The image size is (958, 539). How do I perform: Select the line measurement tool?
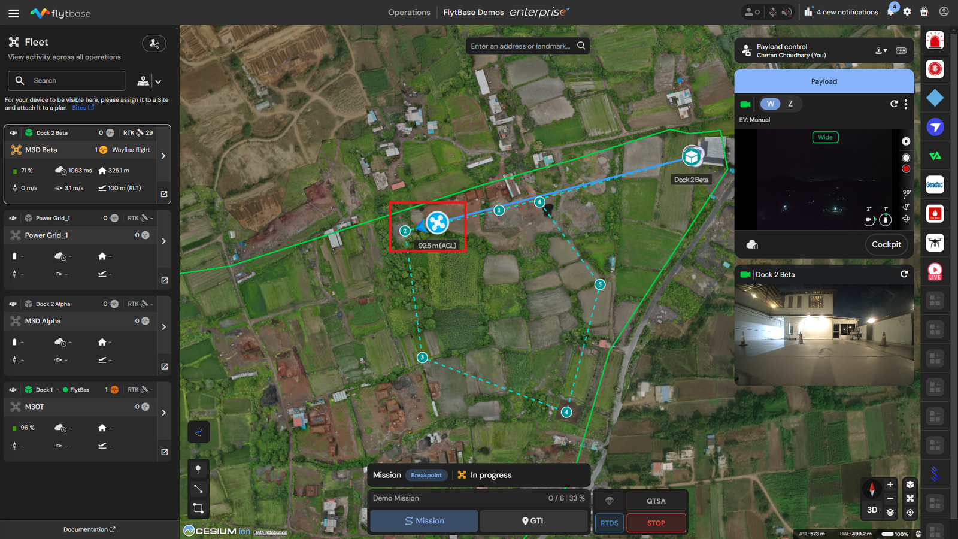pyautogui.click(x=198, y=489)
